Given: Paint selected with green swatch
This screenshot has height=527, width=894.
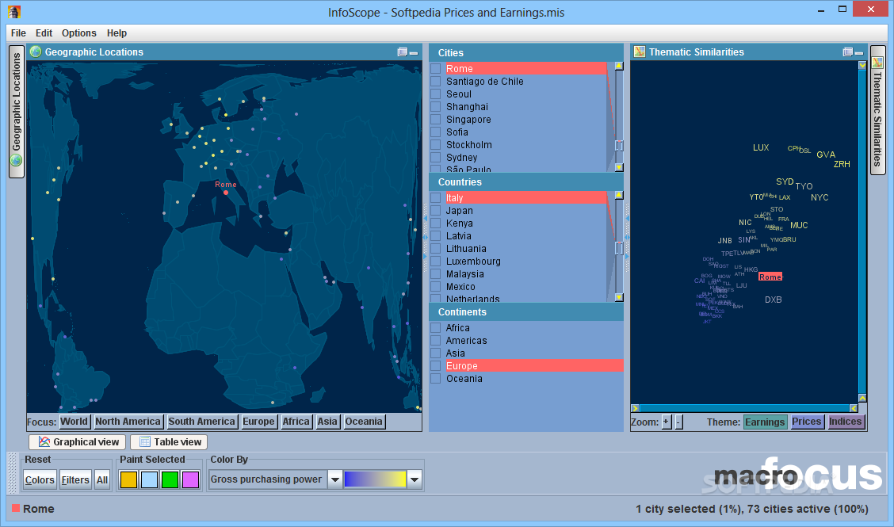Looking at the screenshot, I should (170, 479).
